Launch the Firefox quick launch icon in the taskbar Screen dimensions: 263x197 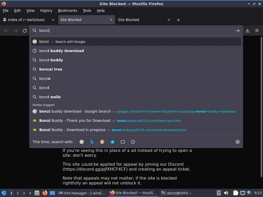click(x=45, y=193)
